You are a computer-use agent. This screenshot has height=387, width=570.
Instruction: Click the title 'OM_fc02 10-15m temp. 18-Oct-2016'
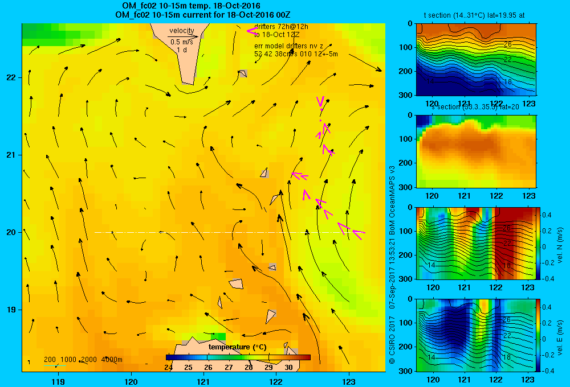[191, 6]
